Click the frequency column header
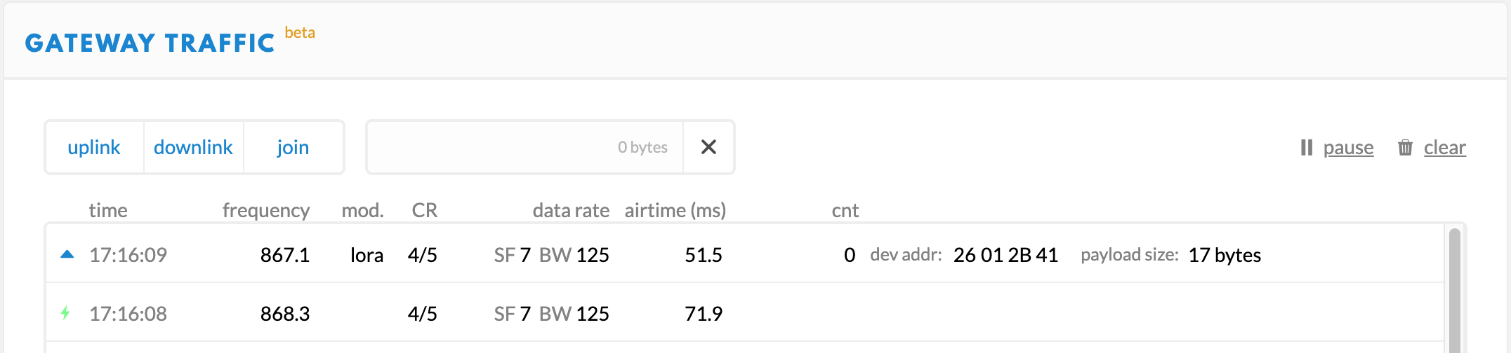The height and width of the screenshot is (353, 1511). (266, 210)
